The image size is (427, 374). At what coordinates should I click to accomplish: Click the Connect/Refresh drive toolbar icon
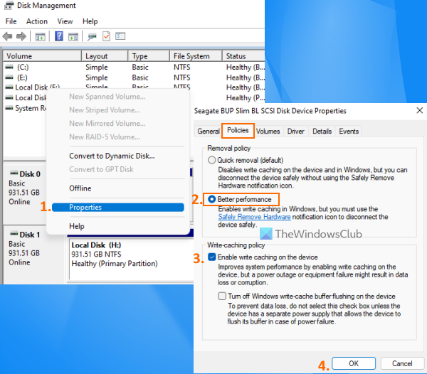coord(92,37)
